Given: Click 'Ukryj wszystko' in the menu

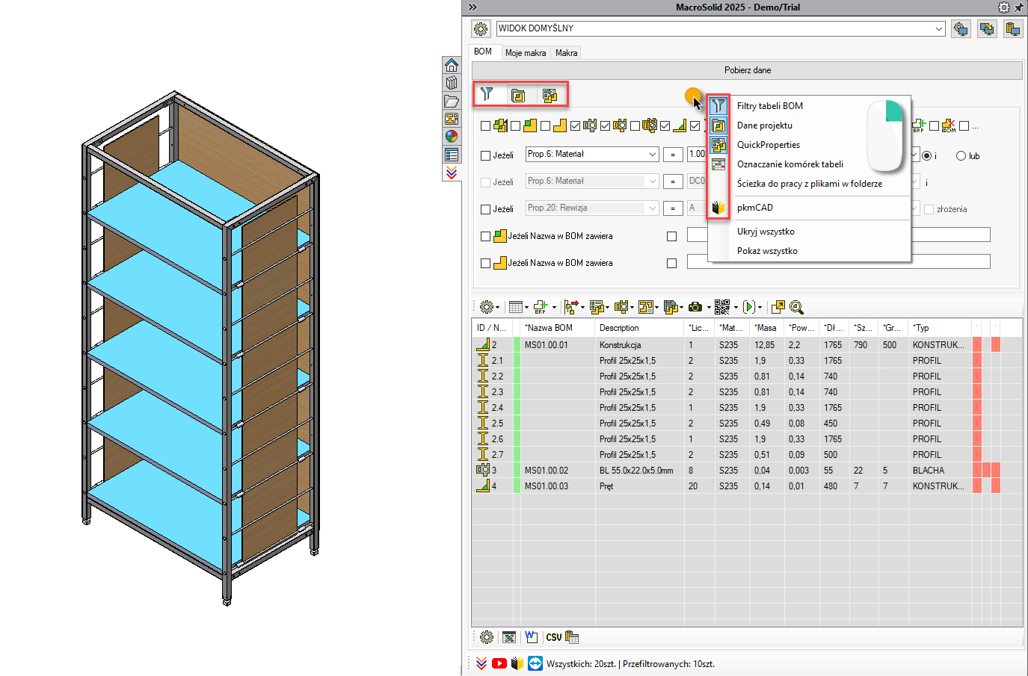Looking at the screenshot, I should coord(766,232).
